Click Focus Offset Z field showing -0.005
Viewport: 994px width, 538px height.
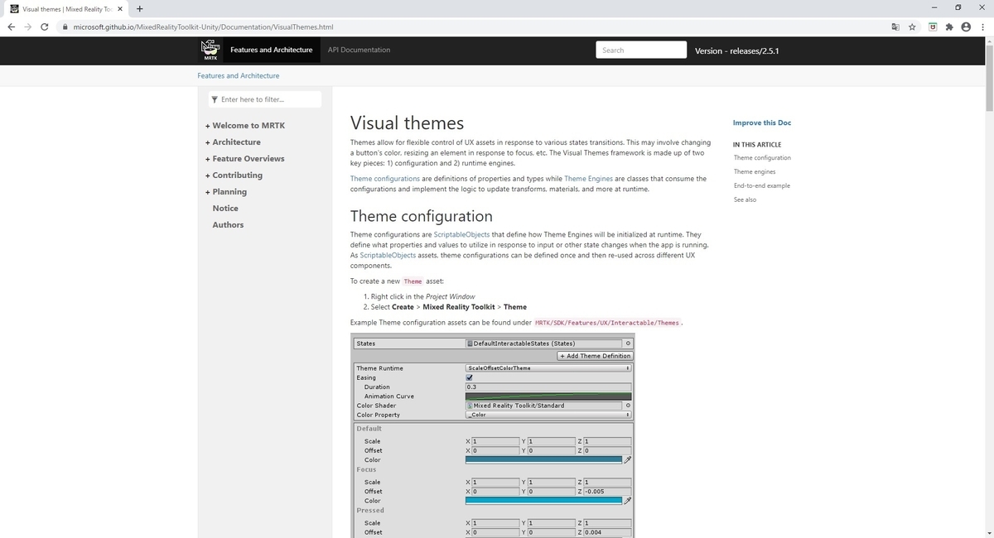click(x=607, y=491)
